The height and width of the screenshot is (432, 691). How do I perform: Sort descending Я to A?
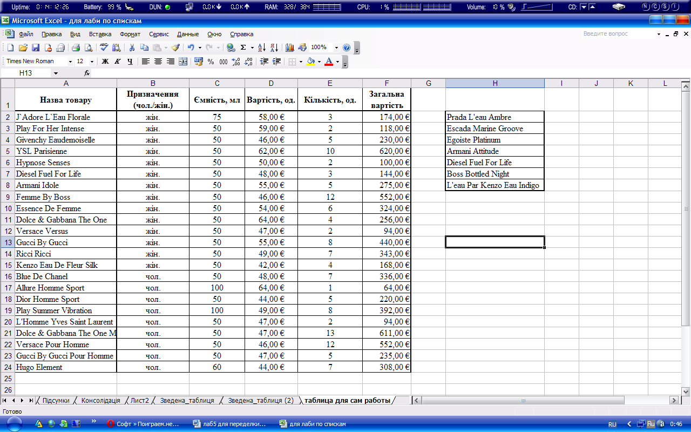274,48
